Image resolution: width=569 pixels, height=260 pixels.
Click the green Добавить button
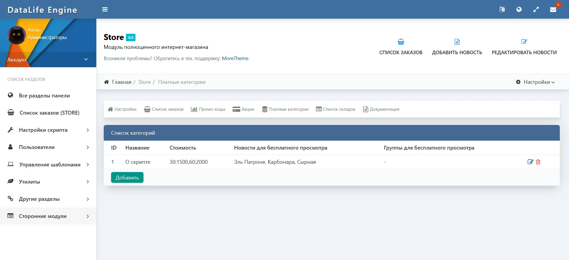pos(127,177)
